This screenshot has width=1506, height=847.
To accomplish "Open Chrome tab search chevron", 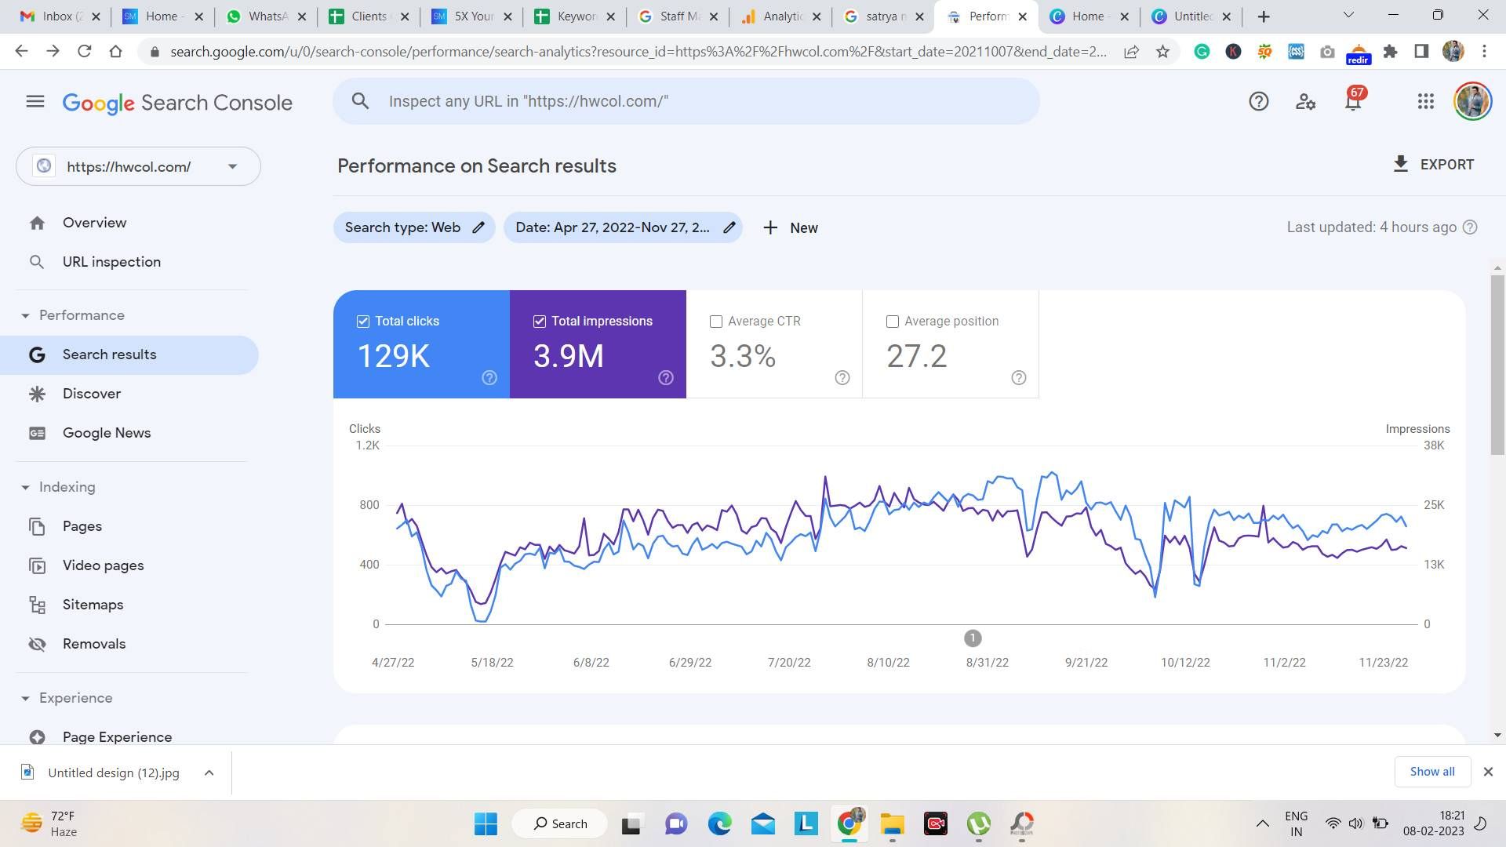I will point(1348,15).
